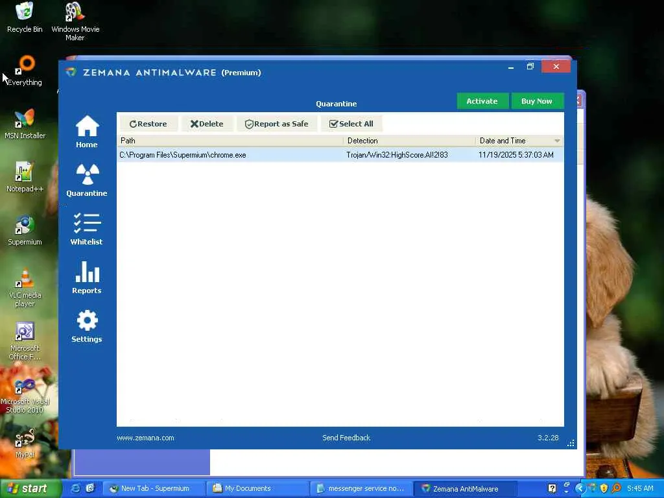Click the orange magnifier tray icon
The height and width of the screenshot is (498, 664).
[x=616, y=489]
